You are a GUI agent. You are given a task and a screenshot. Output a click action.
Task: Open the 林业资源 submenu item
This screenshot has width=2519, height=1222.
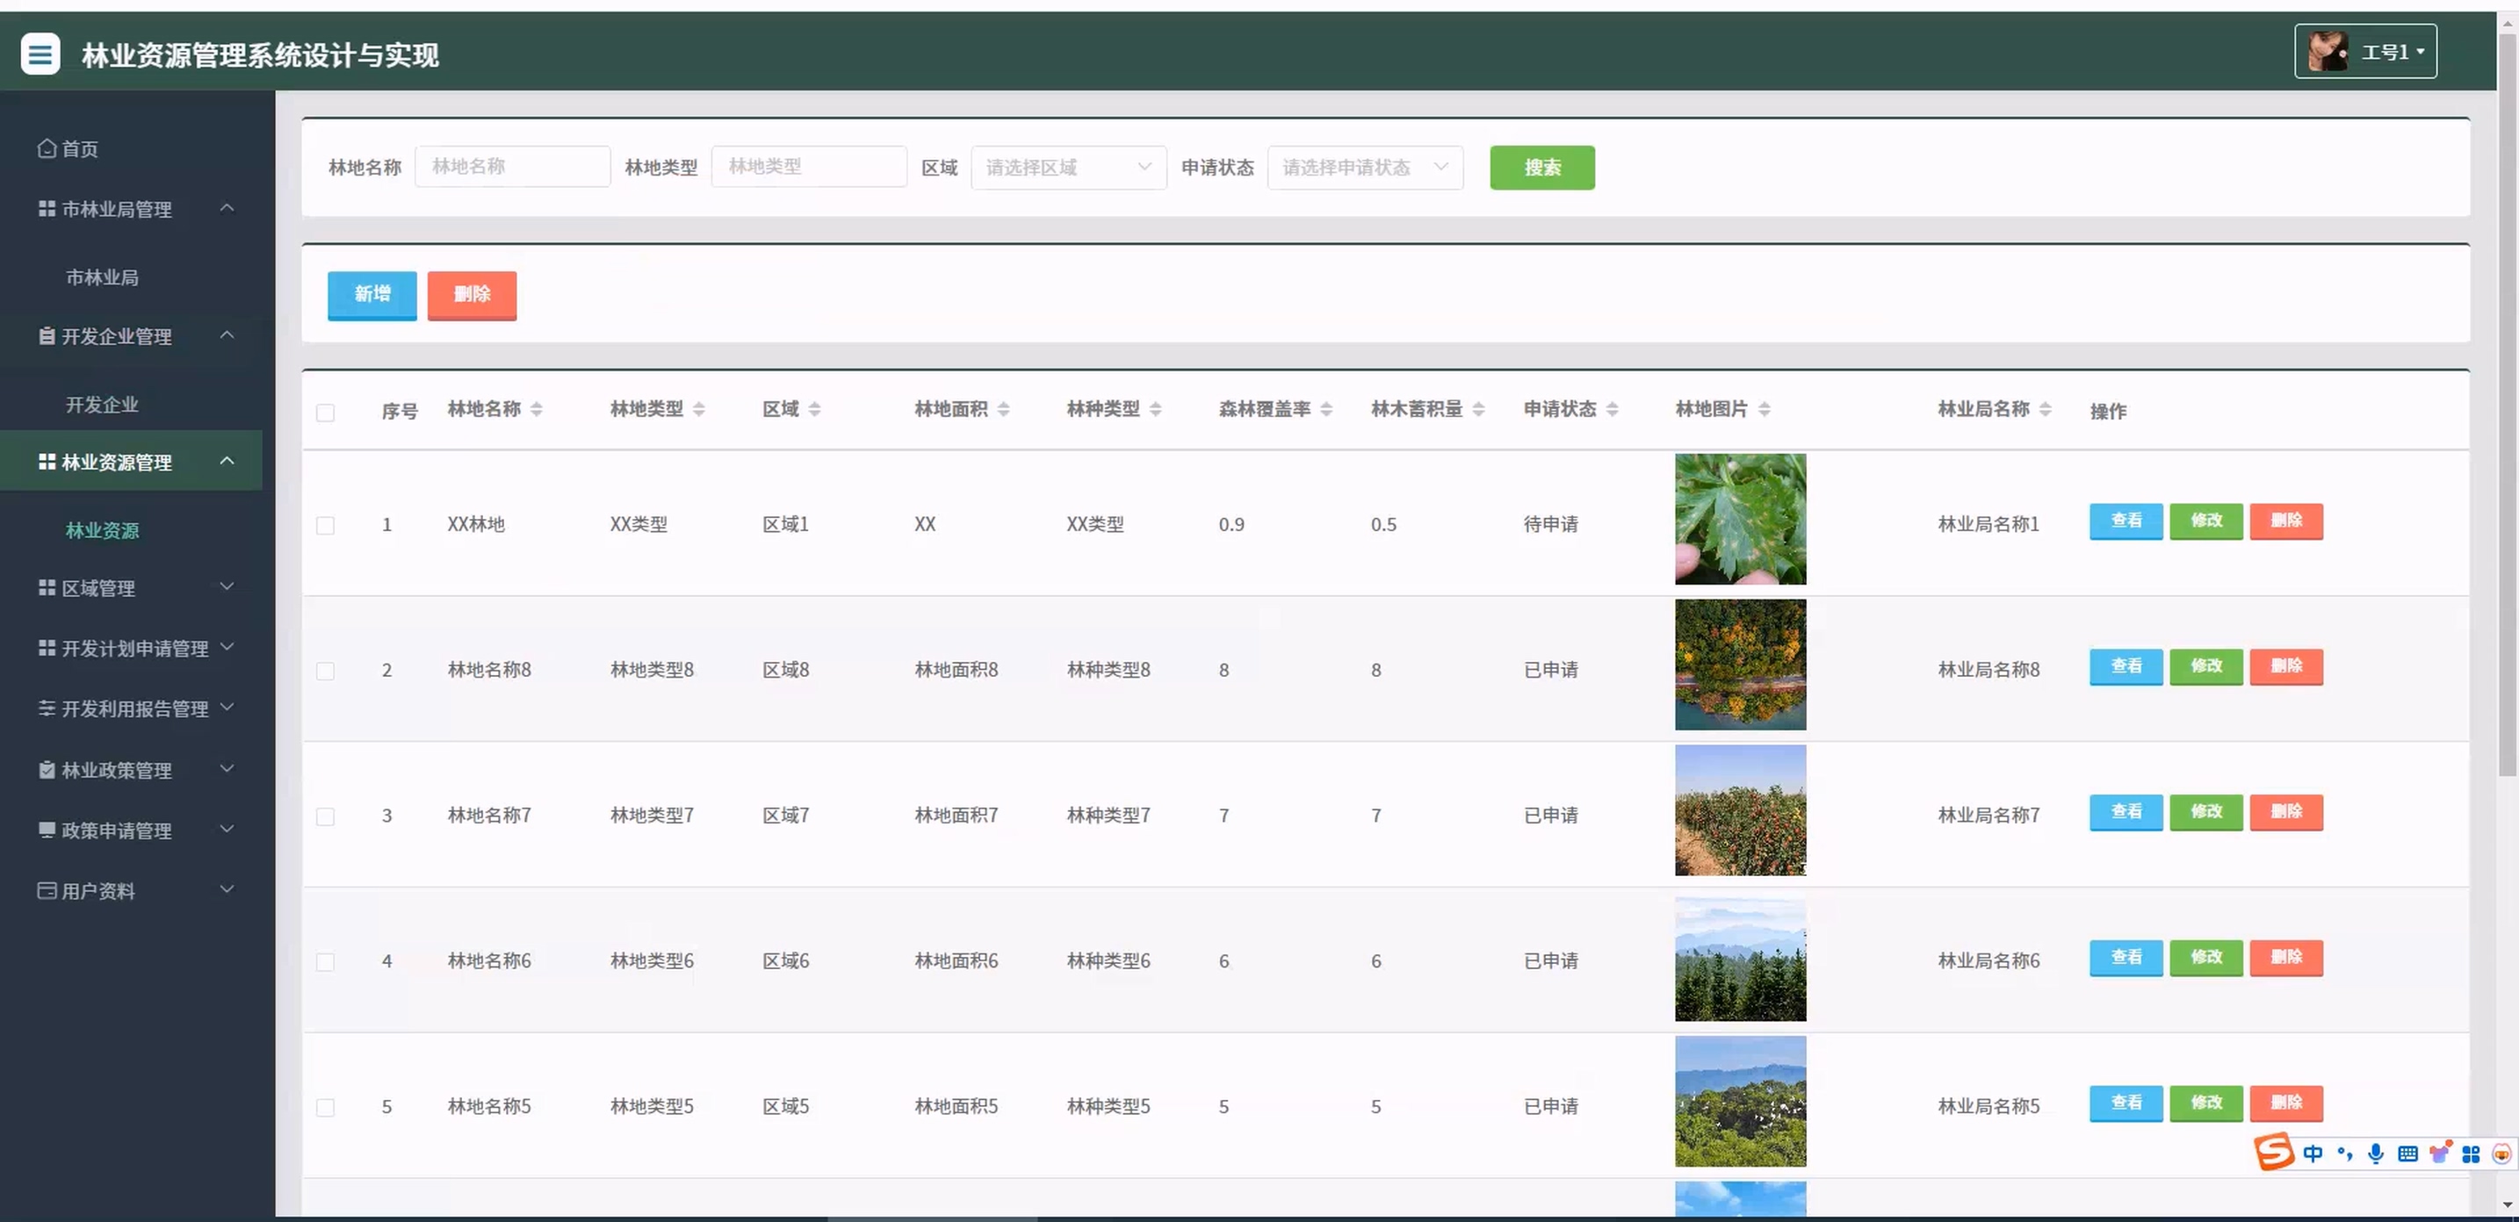coord(102,530)
